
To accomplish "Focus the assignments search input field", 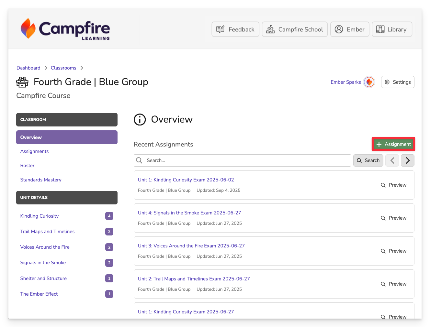I will coord(246,160).
